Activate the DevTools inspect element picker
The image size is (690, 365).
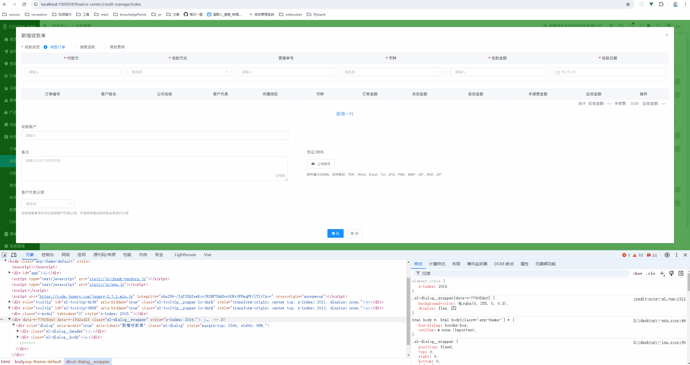tap(4, 255)
